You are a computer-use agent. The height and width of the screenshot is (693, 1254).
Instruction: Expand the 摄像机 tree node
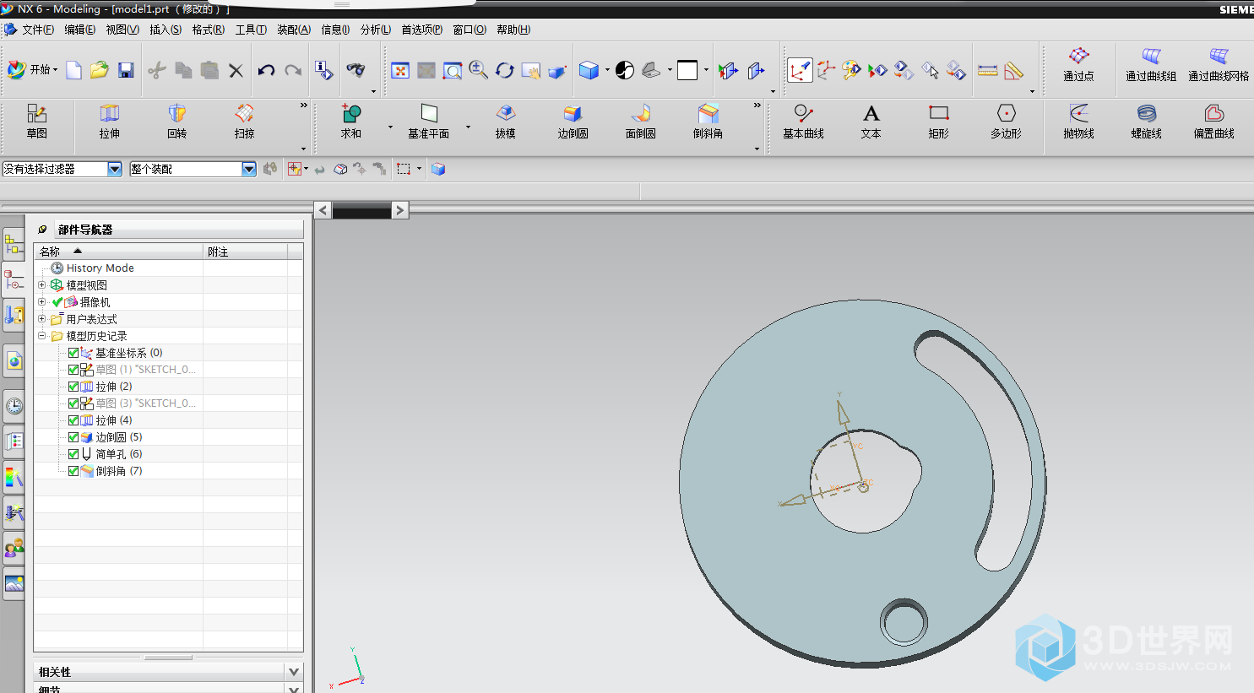pyautogui.click(x=41, y=302)
